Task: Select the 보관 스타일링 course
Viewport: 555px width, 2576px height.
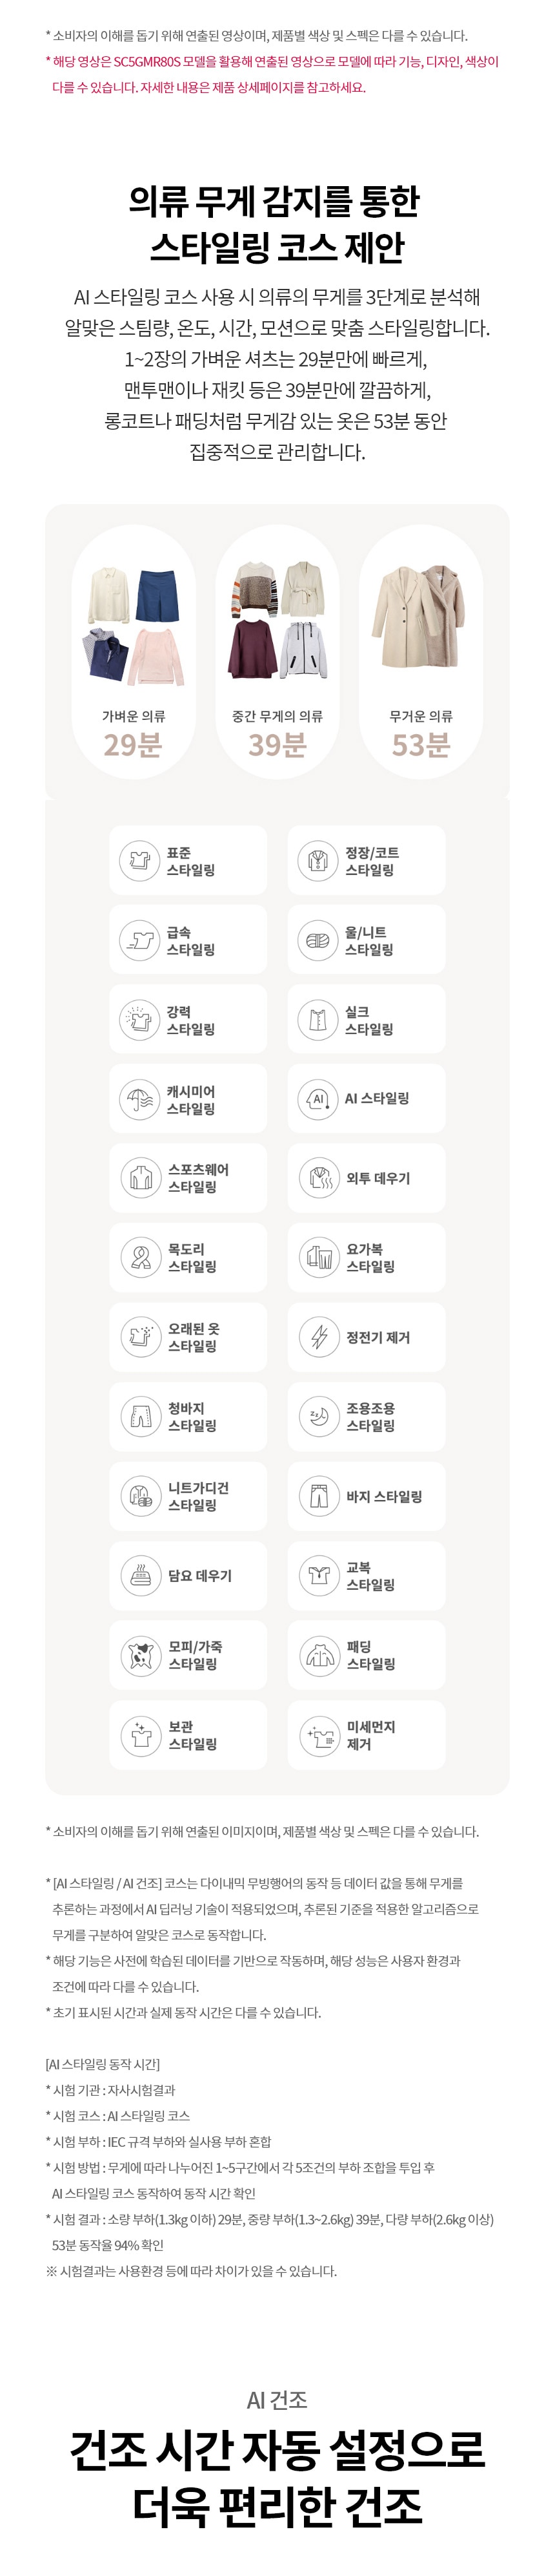Action: (188, 1735)
